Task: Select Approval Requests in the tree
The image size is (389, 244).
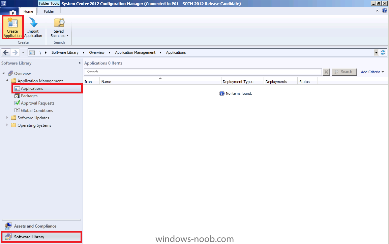Action: (37, 103)
